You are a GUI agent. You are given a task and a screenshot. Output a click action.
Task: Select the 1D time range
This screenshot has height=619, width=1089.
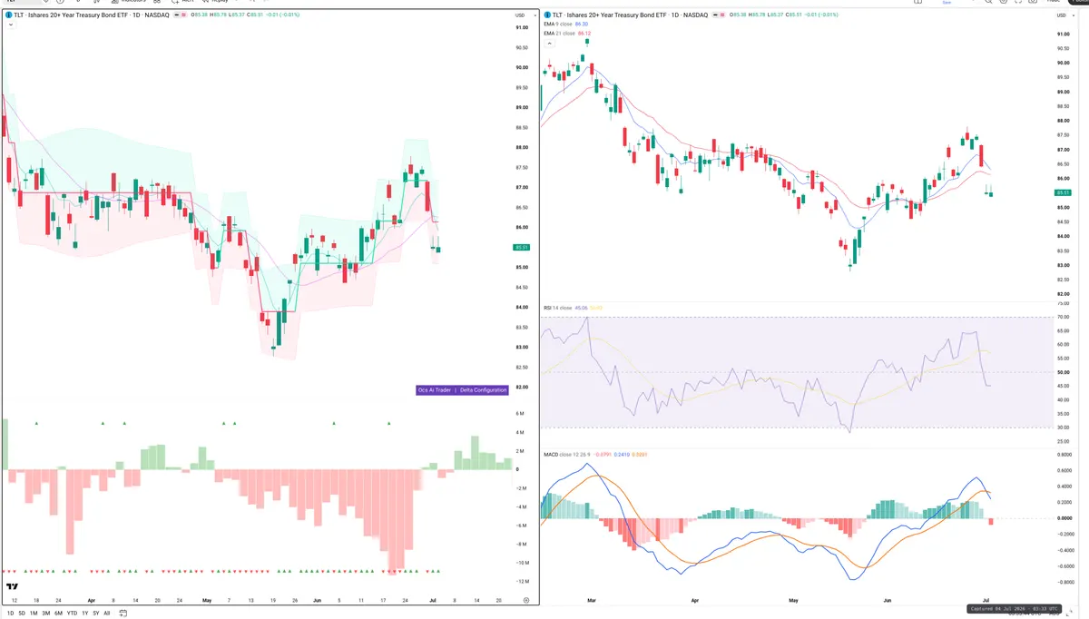click(x=10, y=614)
